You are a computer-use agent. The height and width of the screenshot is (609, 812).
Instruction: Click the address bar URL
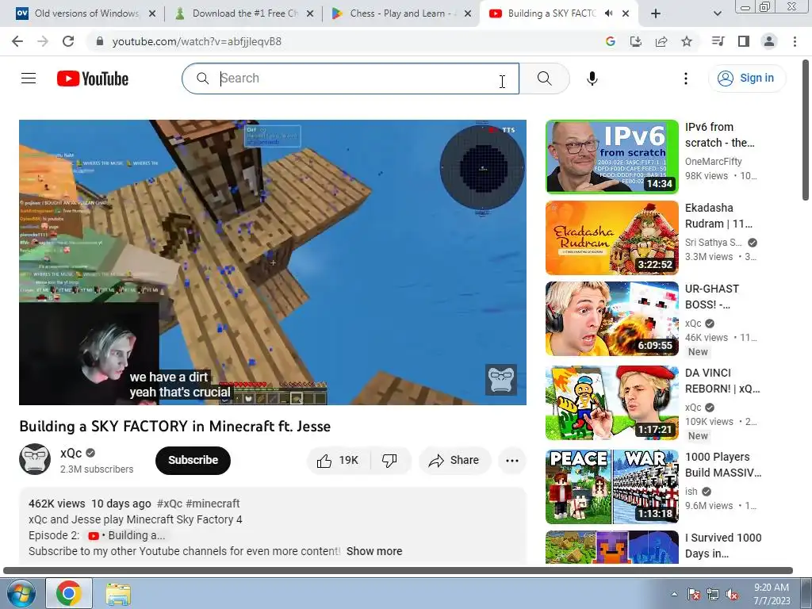pos(197,41)
